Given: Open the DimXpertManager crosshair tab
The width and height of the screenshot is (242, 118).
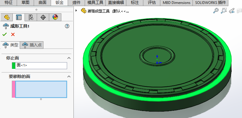Looking at the screenshot, I should (43, 17).
